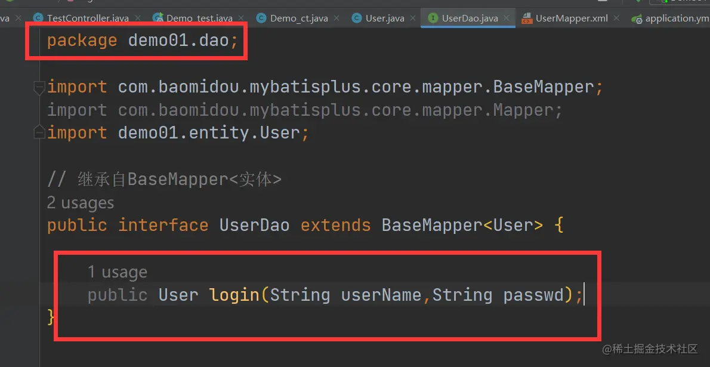
Task: Click the UserDao interface name
Action: (255, 225)
